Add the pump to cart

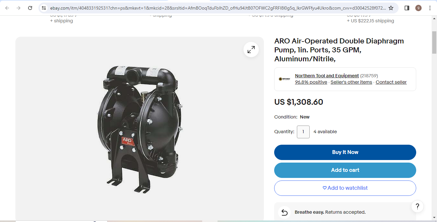click(345, 170)
